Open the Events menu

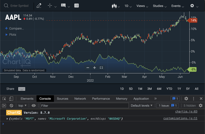coord(177,6)
